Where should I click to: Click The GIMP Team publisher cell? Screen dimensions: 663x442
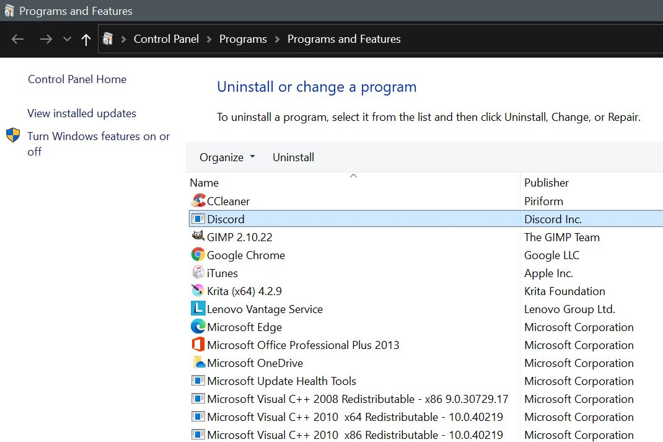[x=562, y=237]
